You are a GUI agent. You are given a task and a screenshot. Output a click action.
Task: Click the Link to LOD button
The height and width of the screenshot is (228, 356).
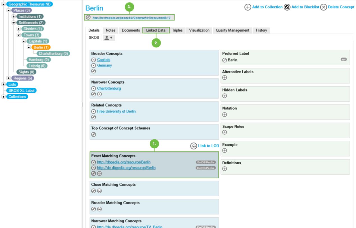pyautogui.click(x=205, y=146)
